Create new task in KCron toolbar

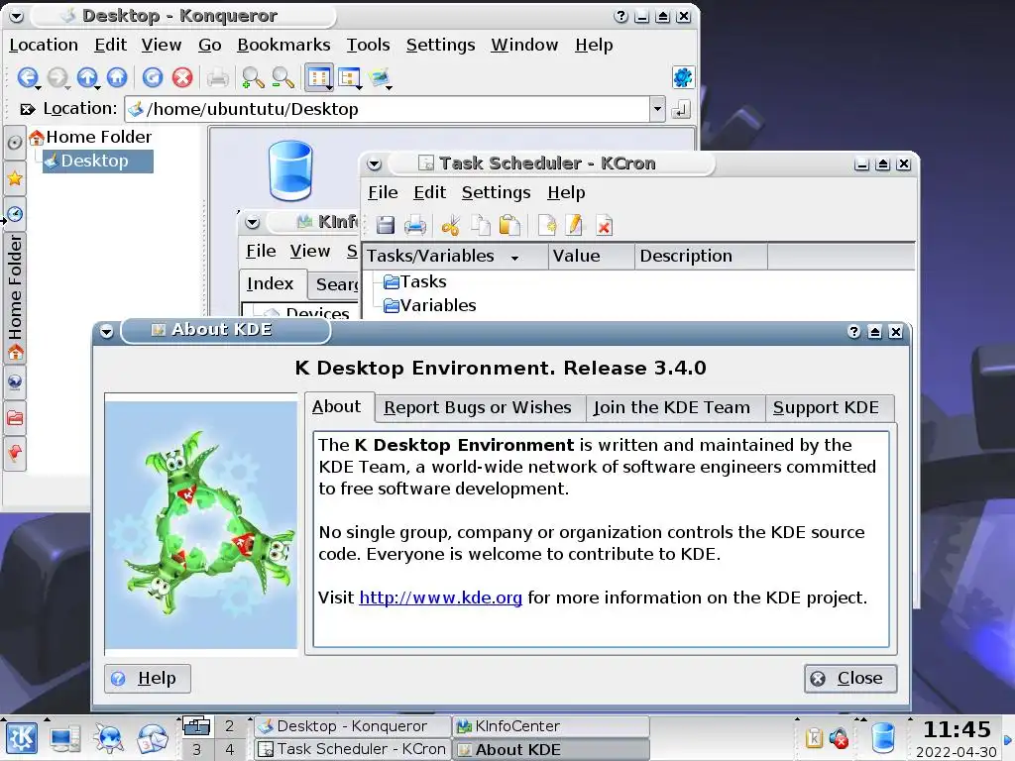[547, 225]
